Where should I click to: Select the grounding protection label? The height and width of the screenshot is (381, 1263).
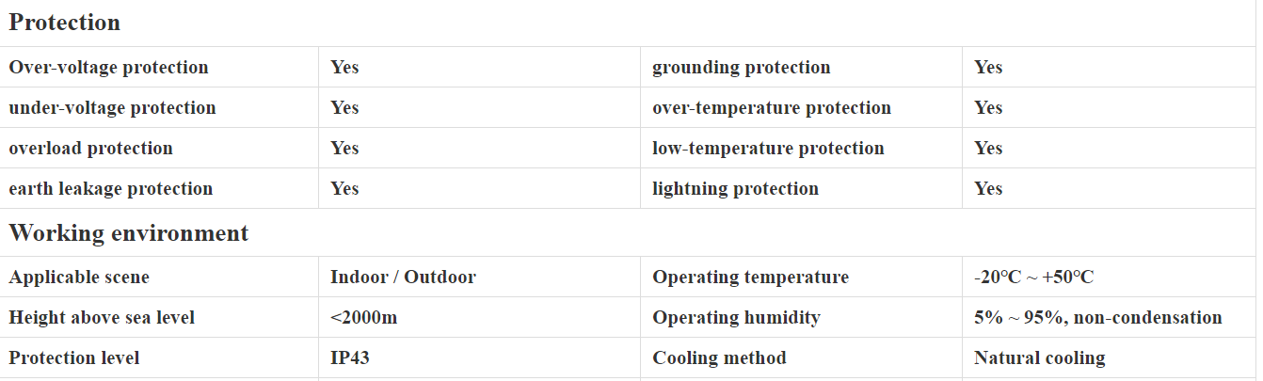pos(741,68)
